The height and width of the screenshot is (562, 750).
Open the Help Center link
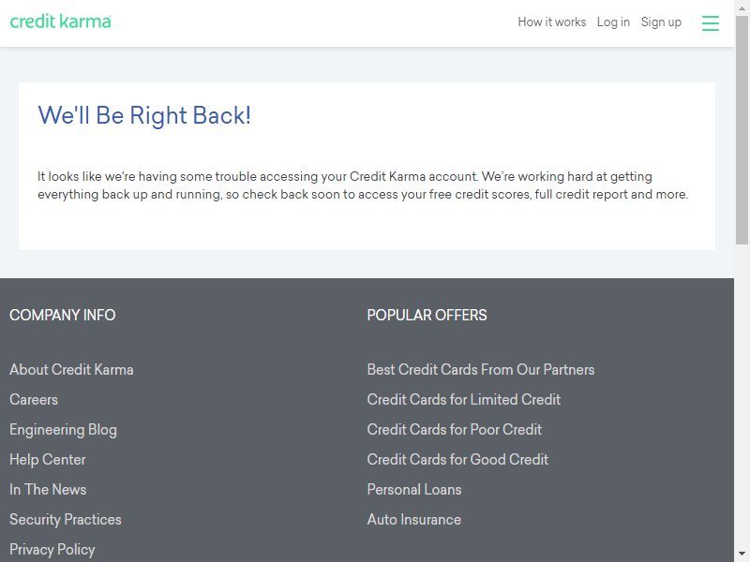pos(48,459)
